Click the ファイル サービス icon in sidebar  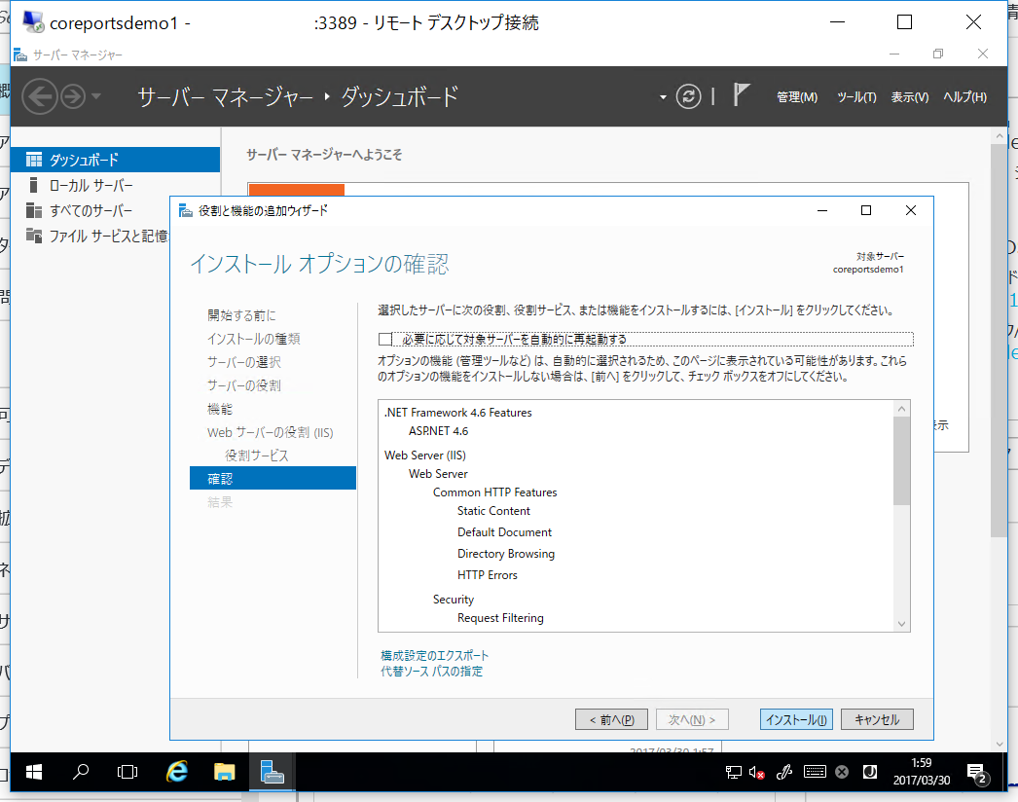34,236
